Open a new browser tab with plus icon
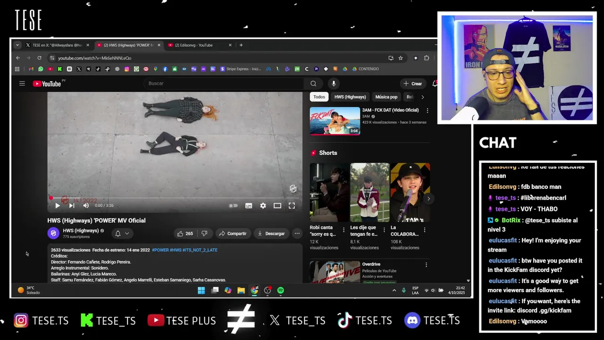The height and width of the screenshot is (340, 604). pos(241,45)
